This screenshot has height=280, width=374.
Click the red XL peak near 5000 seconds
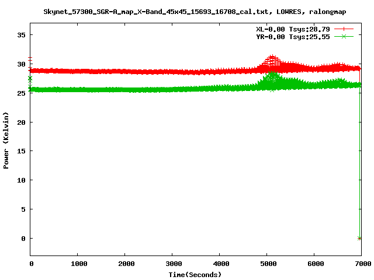click(x=272, y=57)
